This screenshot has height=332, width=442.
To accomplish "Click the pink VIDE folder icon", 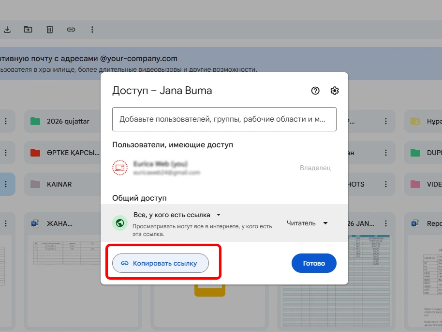I will 415,184.
